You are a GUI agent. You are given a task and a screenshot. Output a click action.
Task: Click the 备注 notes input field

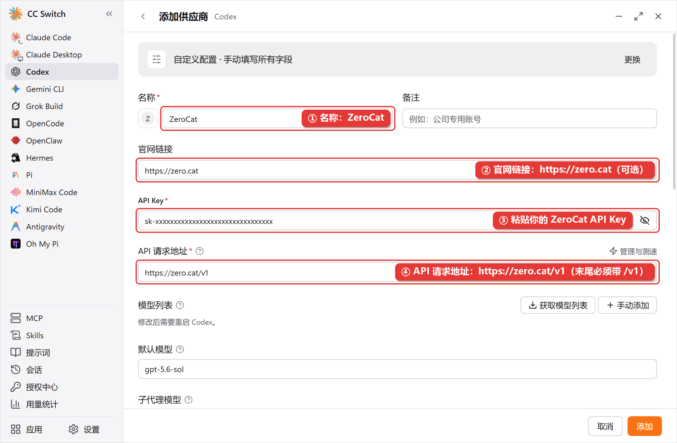[529, 119]
